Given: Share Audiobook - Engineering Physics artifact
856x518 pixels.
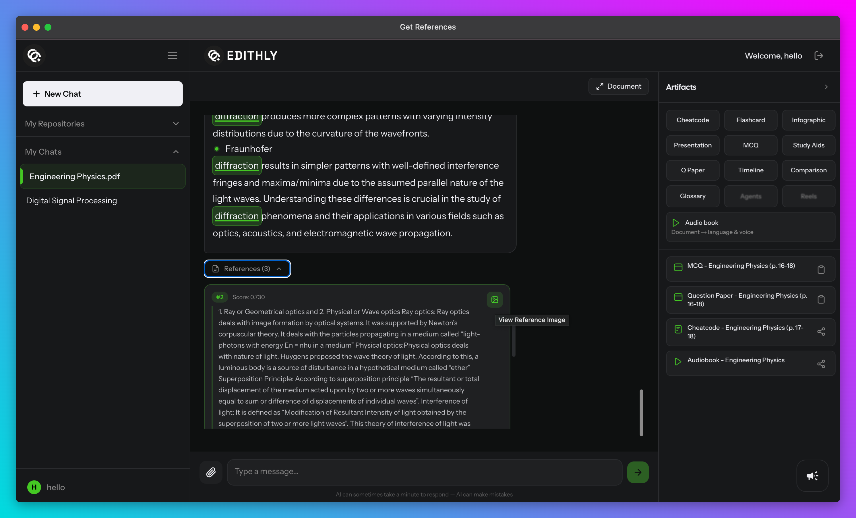Looking at the screenshot, I should point(821,364).
